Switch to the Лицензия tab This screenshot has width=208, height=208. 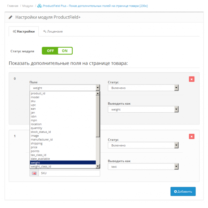(53, 31)
